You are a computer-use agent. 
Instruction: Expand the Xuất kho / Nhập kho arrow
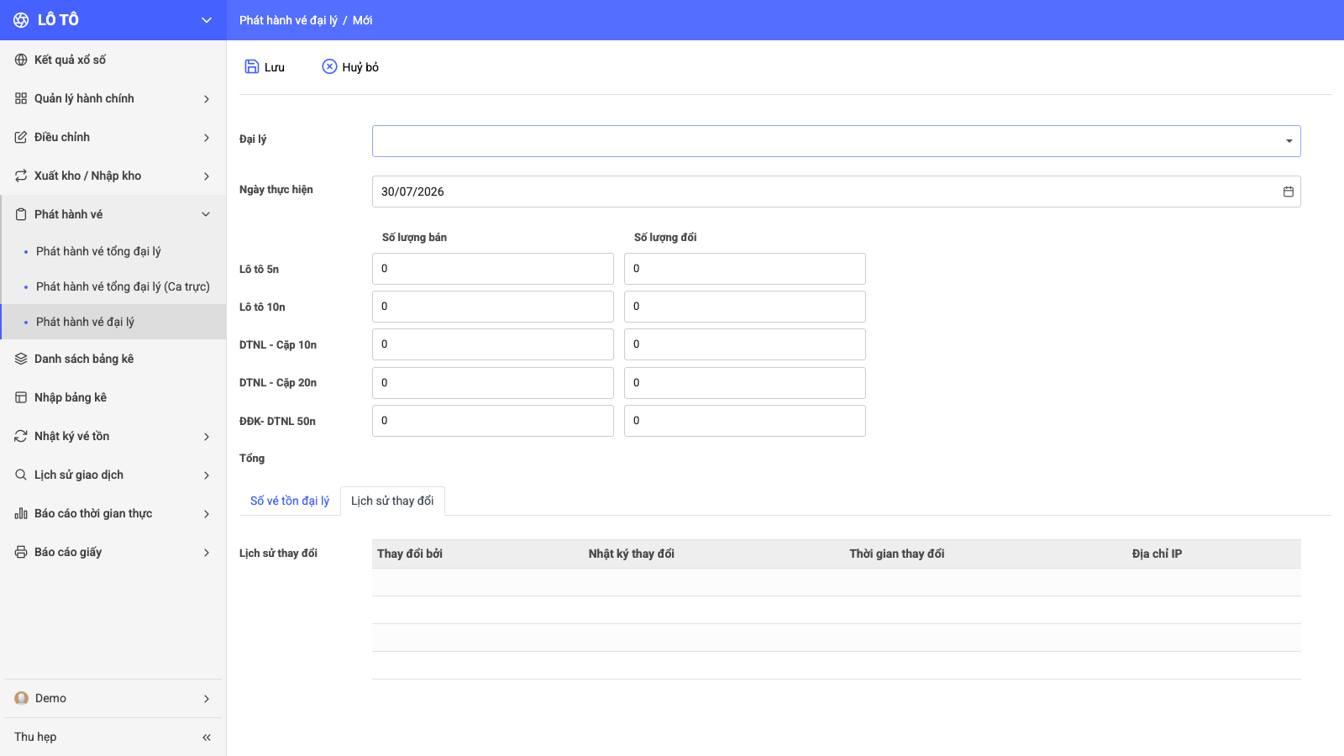click(207, 176)
